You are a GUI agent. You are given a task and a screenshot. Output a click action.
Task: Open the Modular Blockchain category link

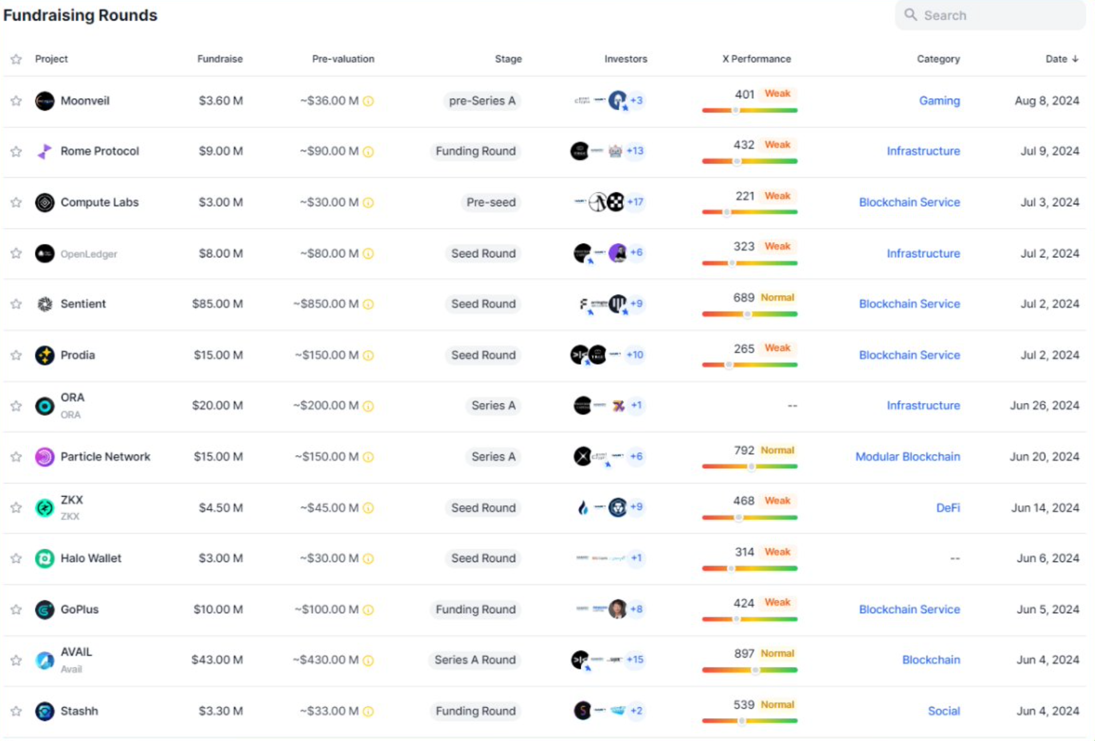(908, 457)
